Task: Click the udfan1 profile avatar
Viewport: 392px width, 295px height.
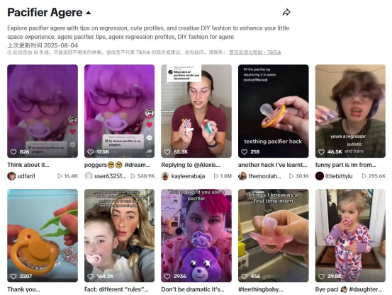Action: pyautogui.click(x=11, y=176)
